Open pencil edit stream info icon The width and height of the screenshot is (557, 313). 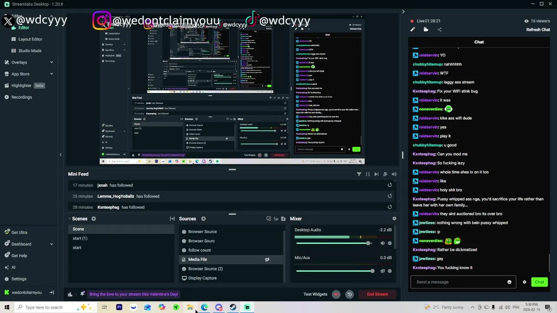click(413, 30)
